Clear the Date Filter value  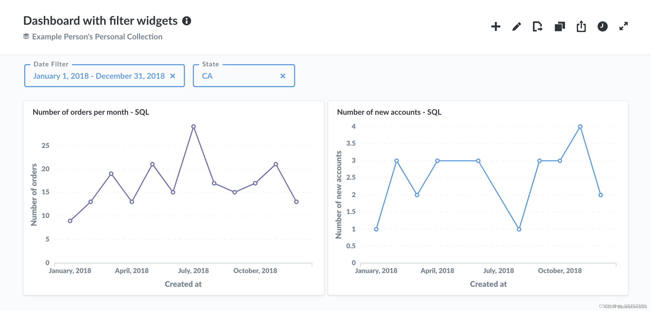tap(173, 76)
